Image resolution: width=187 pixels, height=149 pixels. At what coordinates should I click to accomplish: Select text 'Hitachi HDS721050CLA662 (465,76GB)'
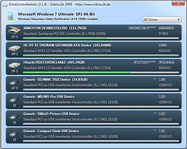click(x=54, y=62)
